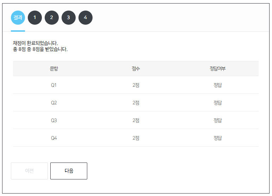Select the Q4 row label
This screenshot has width=272, height=196.
(54, 138)
